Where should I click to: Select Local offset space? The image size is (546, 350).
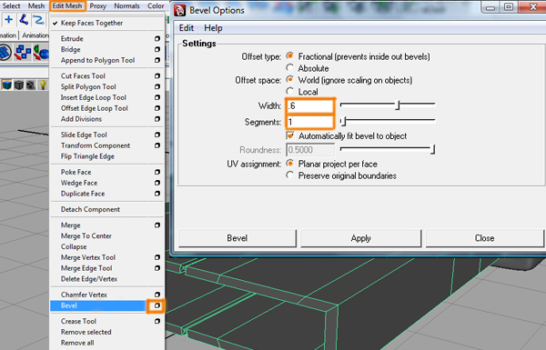pyautogui.click(x=289, y=91)
